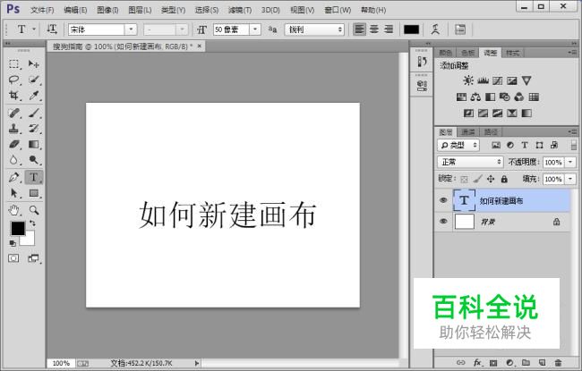Create a new layer
The image size is (582, 371).
[542, 362]
